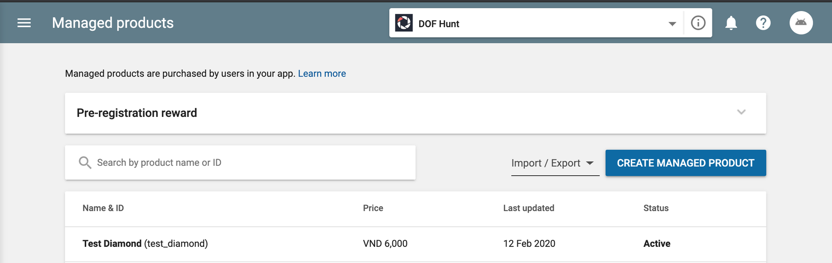Image resolution: width=832 pixels, height=263 pixels.
Task: Click the Create Managed Product button
Action: pos(685,163)
